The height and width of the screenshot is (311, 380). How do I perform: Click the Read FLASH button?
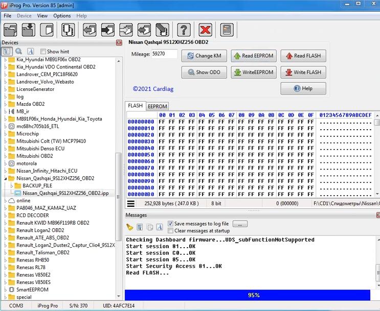(x=303, y=56)
